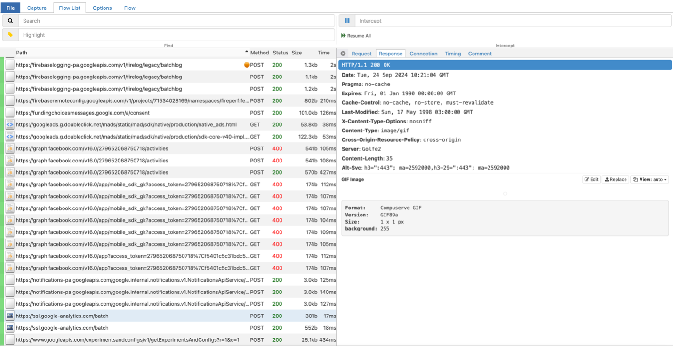Open the Options menu tab
This screenshot has width=673, height=347.
[102, 8]
